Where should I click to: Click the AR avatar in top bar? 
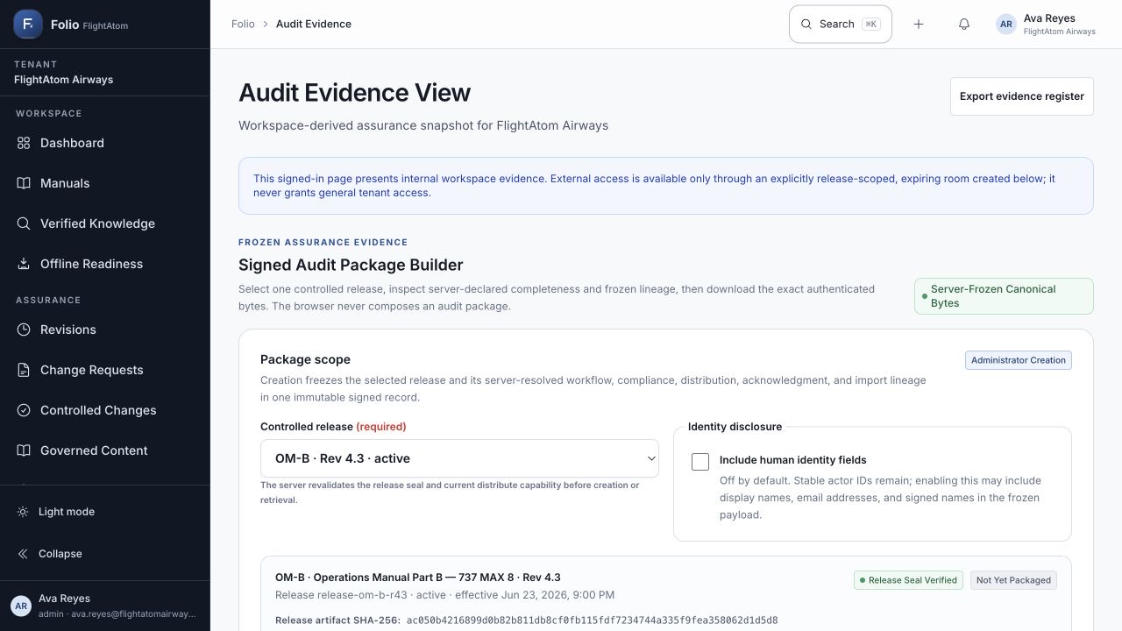1006,25
